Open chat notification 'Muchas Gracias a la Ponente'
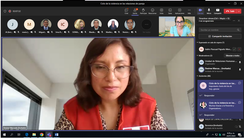The height and width of the screenshot is (138, 244). coord(220,106)
